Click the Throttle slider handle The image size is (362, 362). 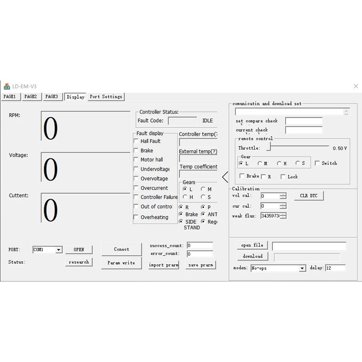click(x=268, y=147)
